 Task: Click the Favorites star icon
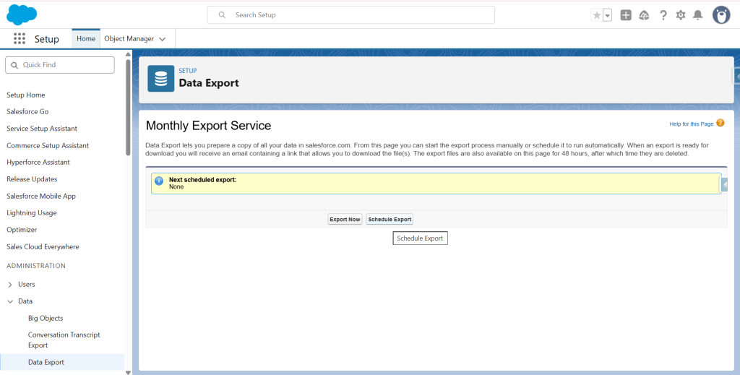click(x=596, y=15)
